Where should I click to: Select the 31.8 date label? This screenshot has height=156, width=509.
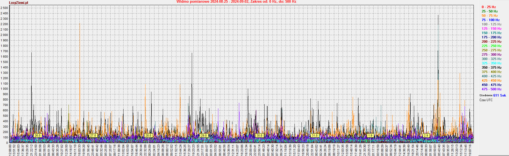pyautogui.click(x=315, y=135)
